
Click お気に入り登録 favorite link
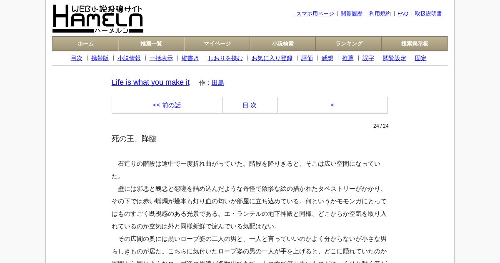tap(272, 58)
